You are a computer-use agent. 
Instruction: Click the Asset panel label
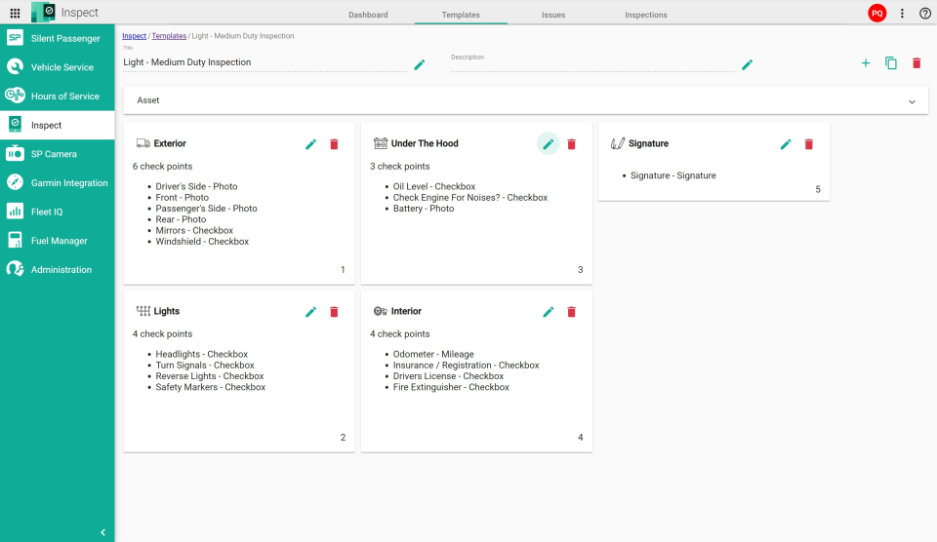click(x=148, y=100)
